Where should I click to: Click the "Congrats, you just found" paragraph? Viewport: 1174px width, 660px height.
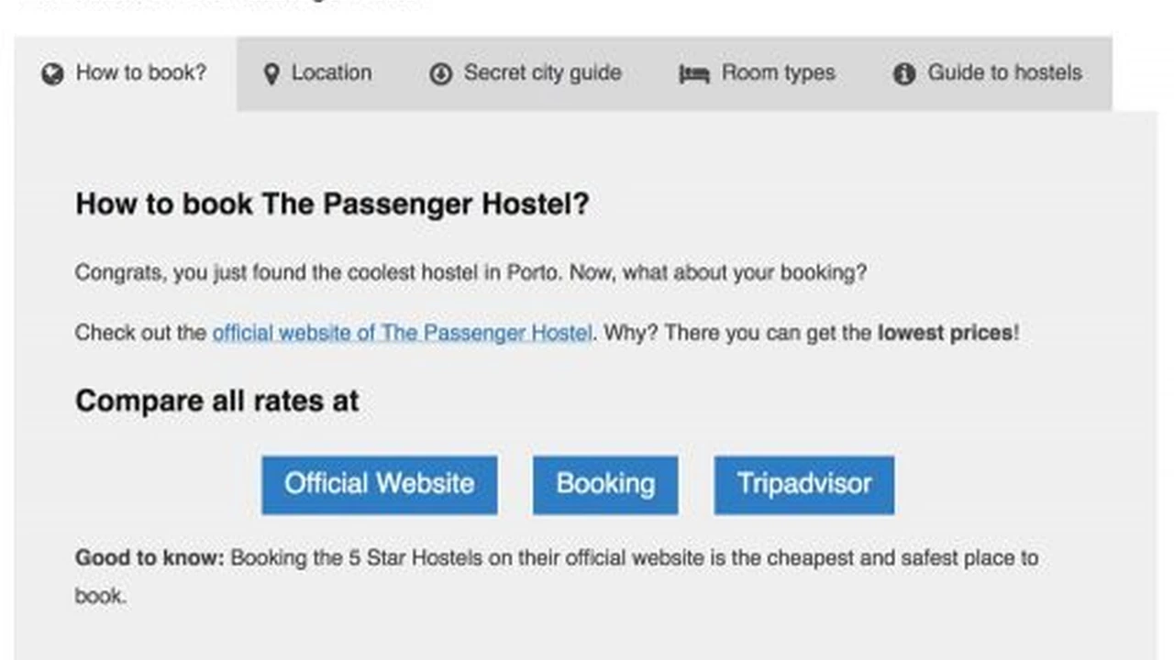(x=470, y=273)
